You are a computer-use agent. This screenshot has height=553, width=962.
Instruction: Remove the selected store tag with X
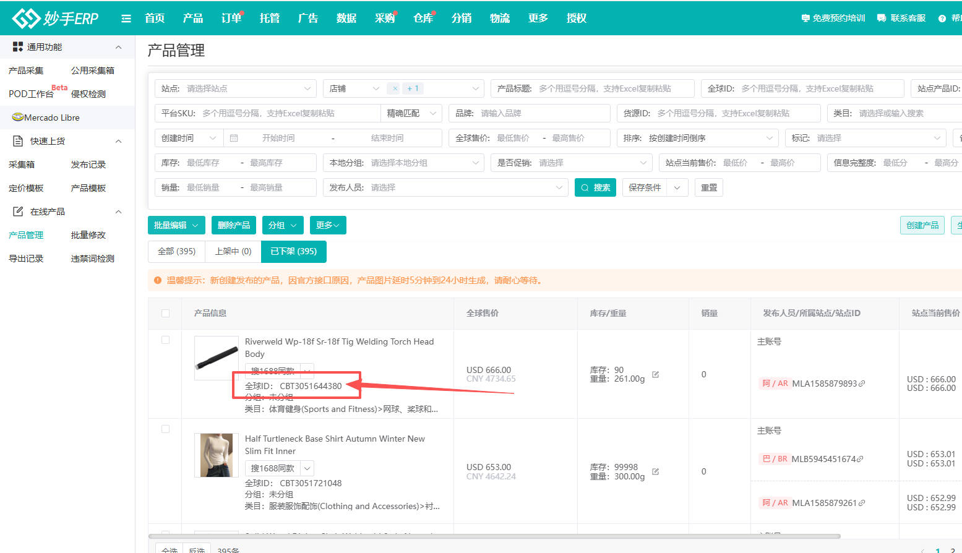click(395, 88)
